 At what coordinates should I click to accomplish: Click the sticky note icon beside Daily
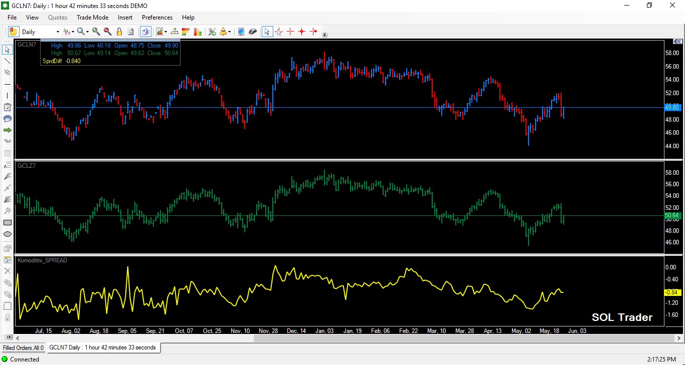(x=14, y=32)
